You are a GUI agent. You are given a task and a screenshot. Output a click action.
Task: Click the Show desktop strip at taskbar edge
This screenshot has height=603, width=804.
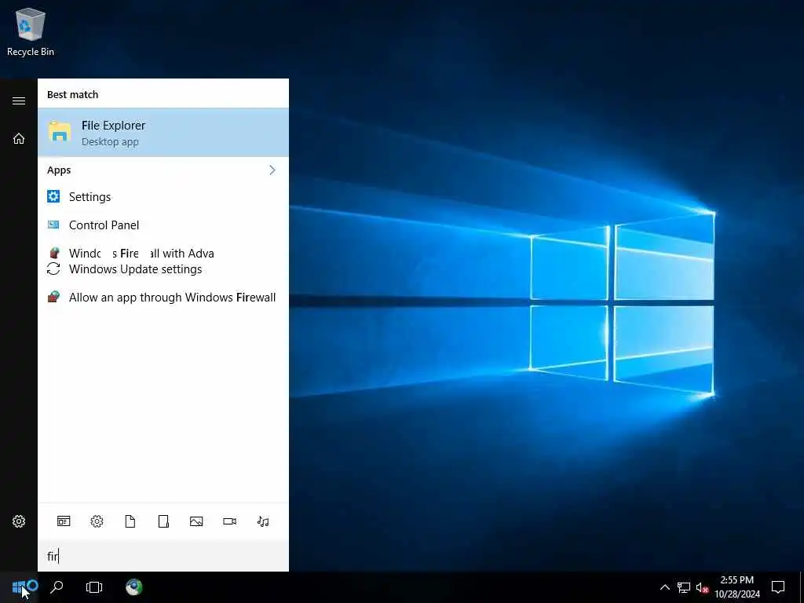(802, 587)
